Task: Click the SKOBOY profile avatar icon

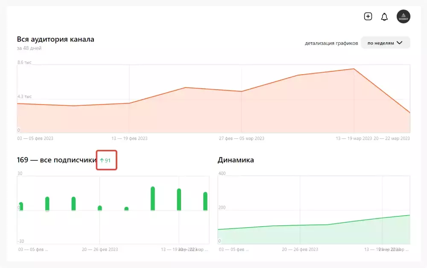Action: (403, 16)
